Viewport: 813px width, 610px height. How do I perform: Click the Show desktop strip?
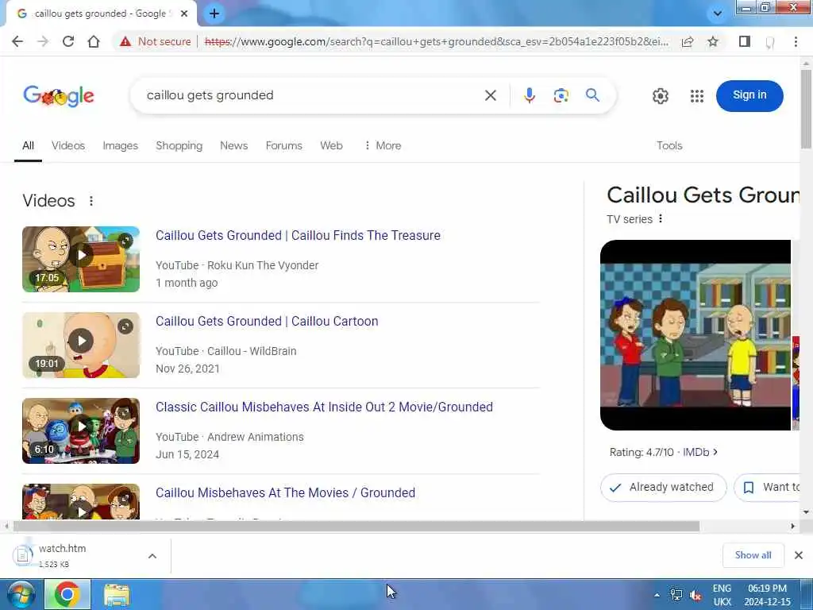click(808, 594)
